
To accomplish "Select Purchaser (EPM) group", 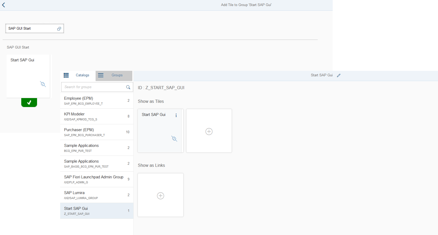I will [x=97, y=132].
